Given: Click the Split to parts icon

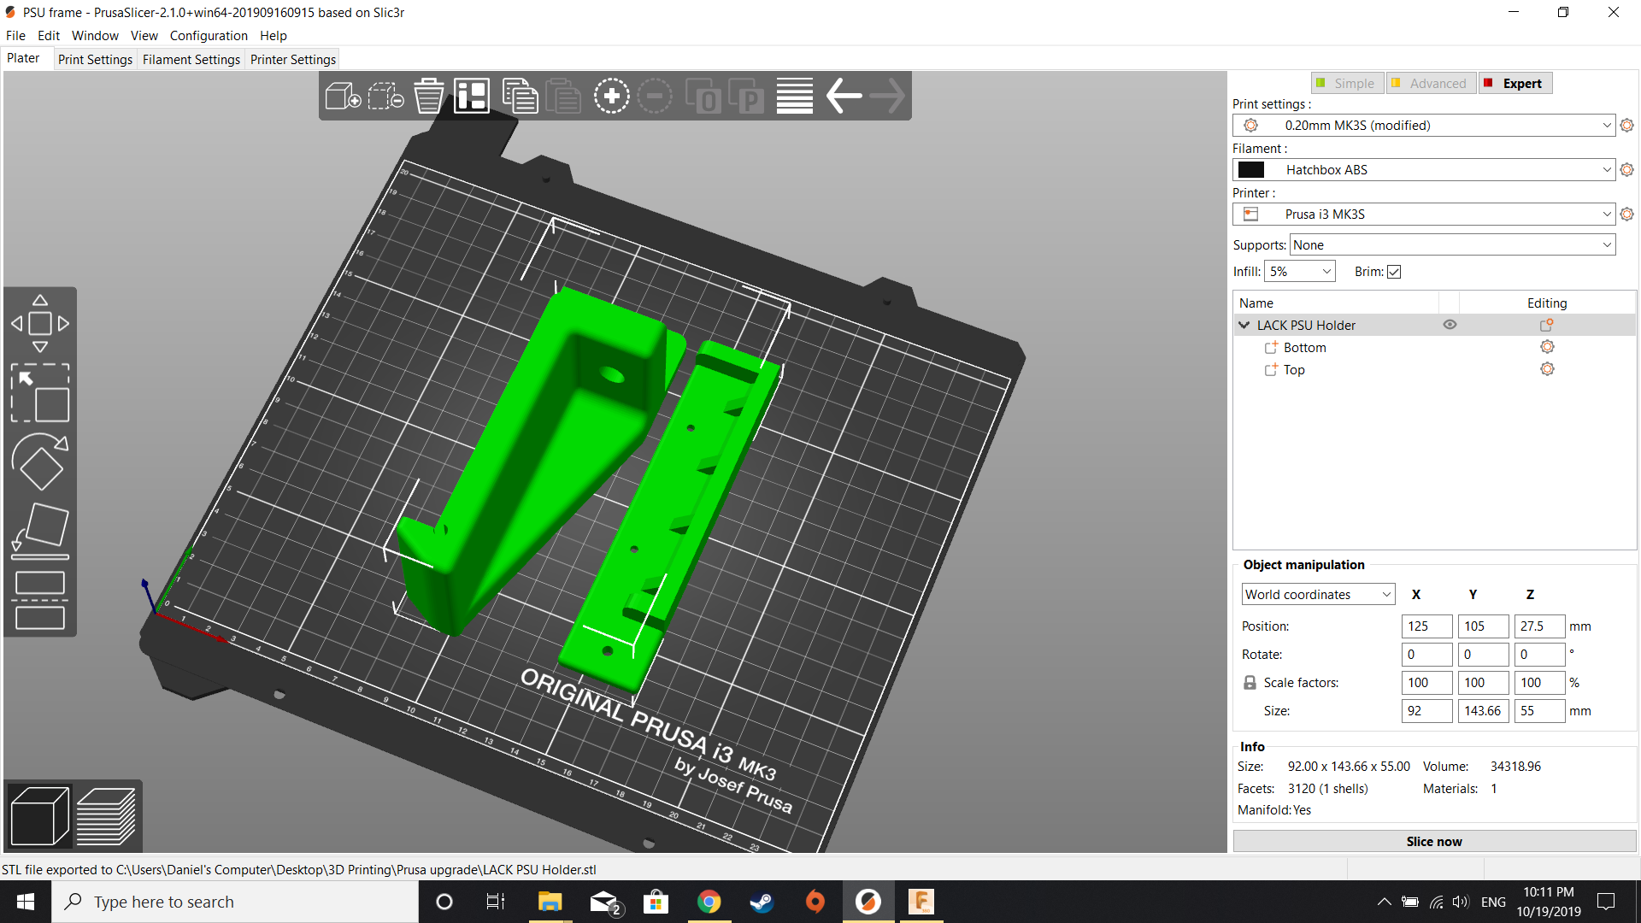Looking at the screenshot, I should (x=746, y=96).
